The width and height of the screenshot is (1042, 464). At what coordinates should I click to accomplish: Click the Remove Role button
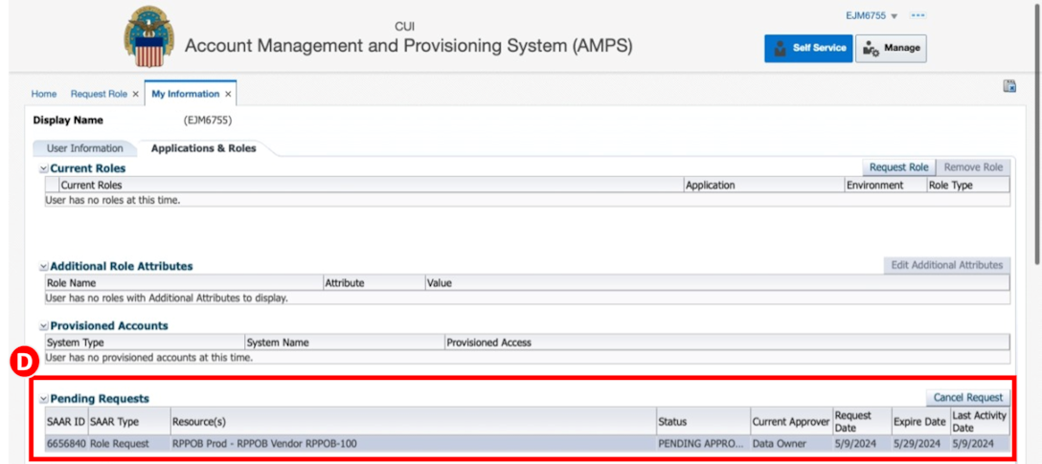click(x=973, y=167)
